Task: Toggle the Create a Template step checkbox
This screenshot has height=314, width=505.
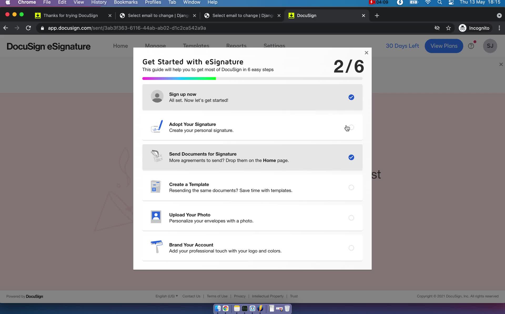Action: (351, 188)
